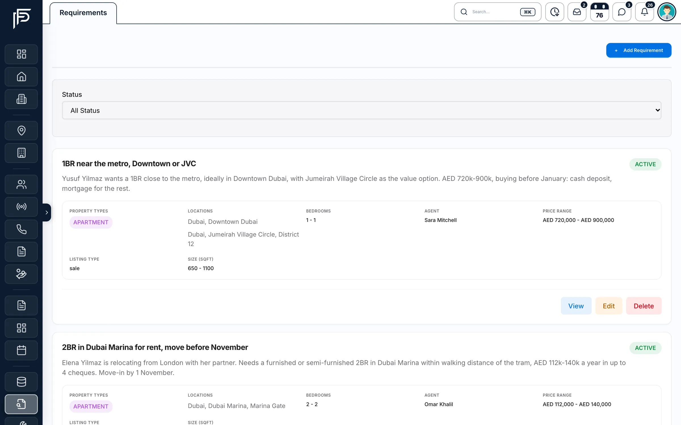Open the notifications bell with badge 26

644,12
